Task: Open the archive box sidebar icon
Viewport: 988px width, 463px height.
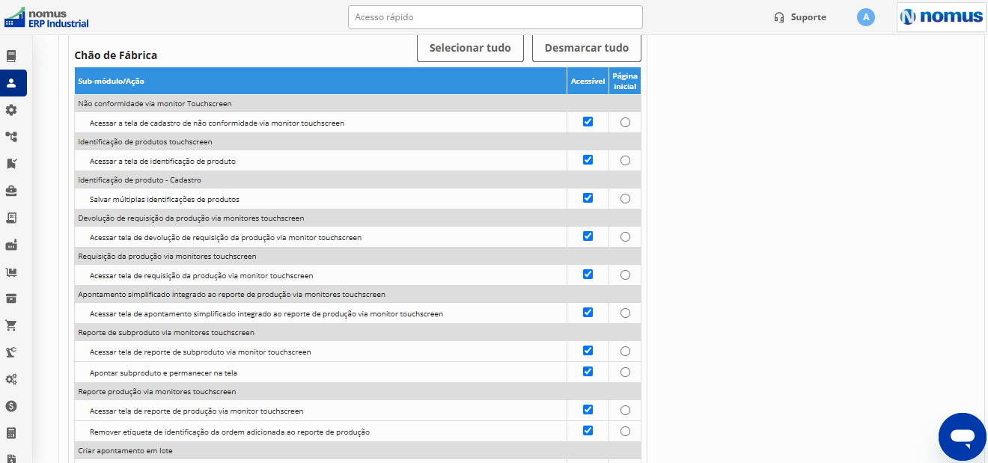Action: 11,298
